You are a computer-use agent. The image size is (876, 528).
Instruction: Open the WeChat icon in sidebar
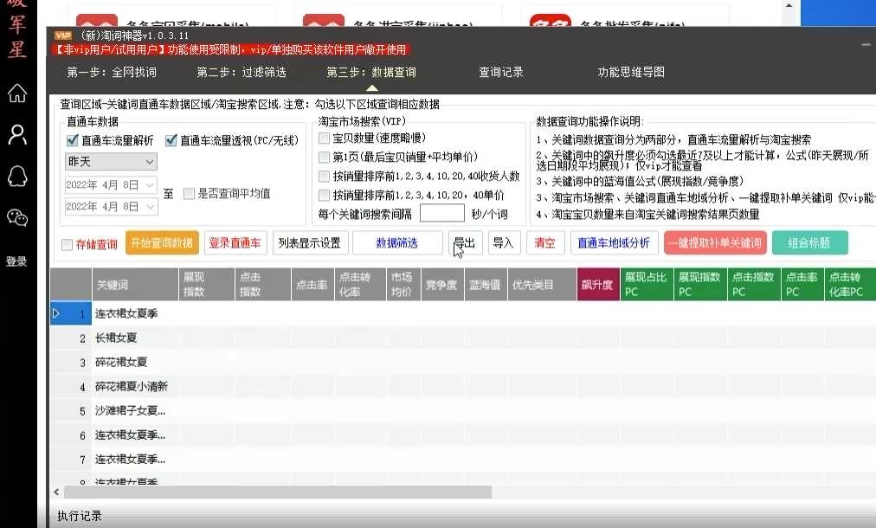16,217
